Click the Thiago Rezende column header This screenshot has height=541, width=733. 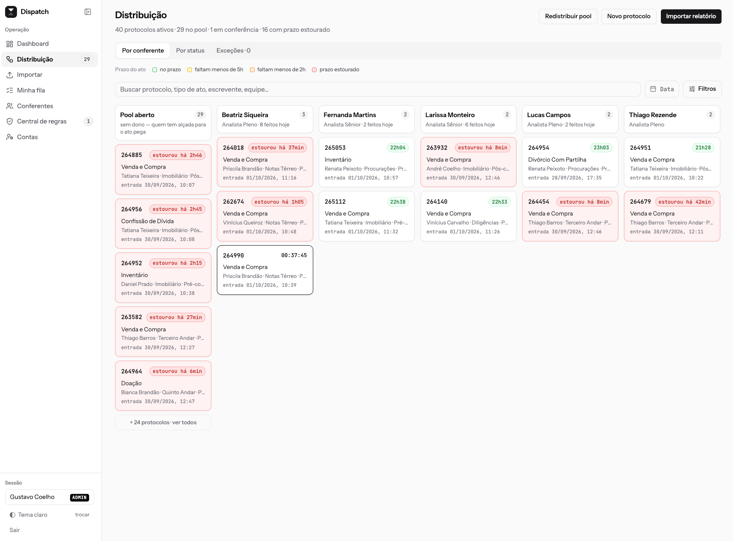pyautogui.click(x=672, y=119)
